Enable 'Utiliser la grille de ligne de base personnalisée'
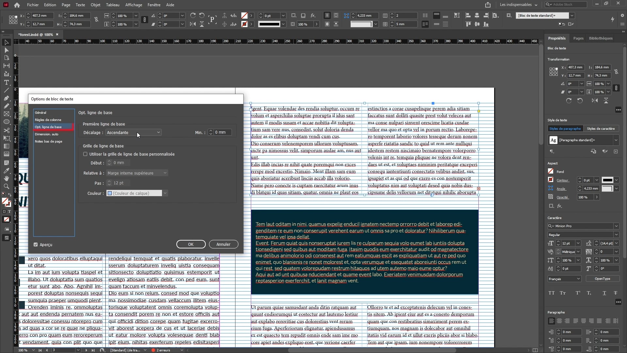 (x=86, y=154)
